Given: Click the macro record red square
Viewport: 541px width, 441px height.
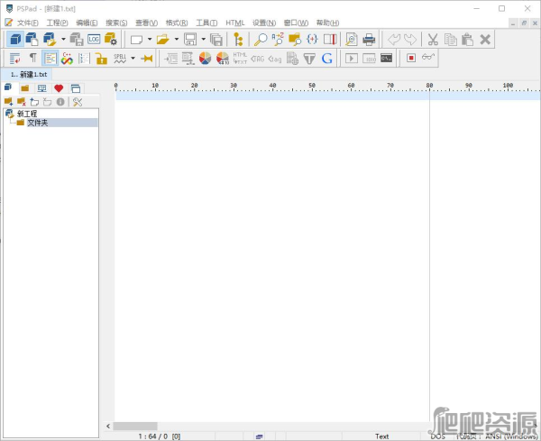Looking at the screenshot, I should [x=411, y=58].
